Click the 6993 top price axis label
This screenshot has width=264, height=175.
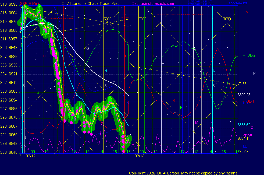(13, 4)
